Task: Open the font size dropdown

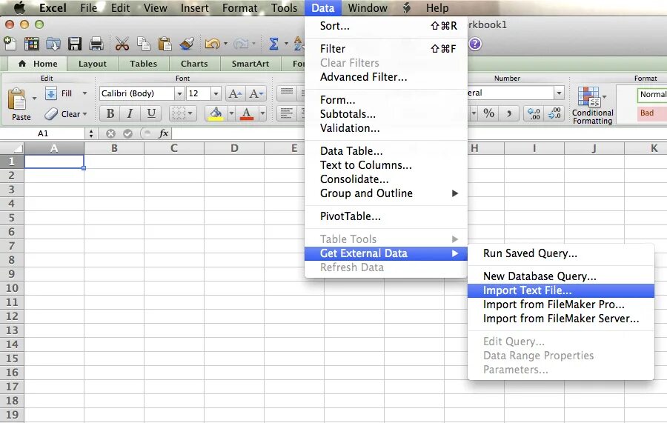Action: point(216,93)
